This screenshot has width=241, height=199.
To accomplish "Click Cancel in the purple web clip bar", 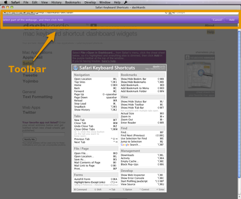I will (x=217, y=20).
